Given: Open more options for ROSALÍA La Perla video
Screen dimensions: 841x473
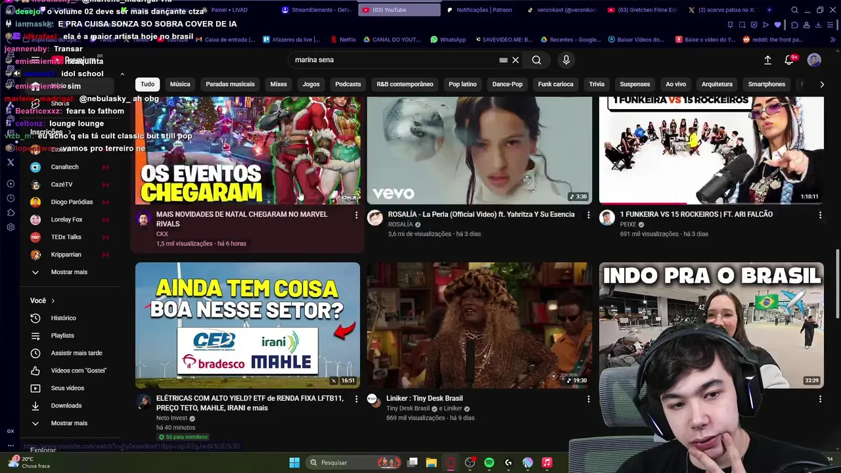Looking at the screenshot, I should tap(589, 215).
